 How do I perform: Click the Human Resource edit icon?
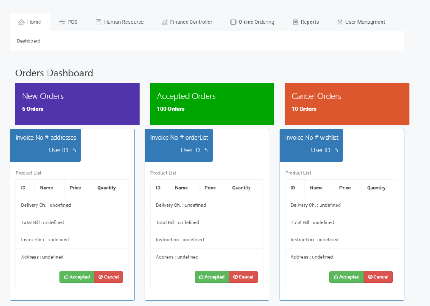99,22
